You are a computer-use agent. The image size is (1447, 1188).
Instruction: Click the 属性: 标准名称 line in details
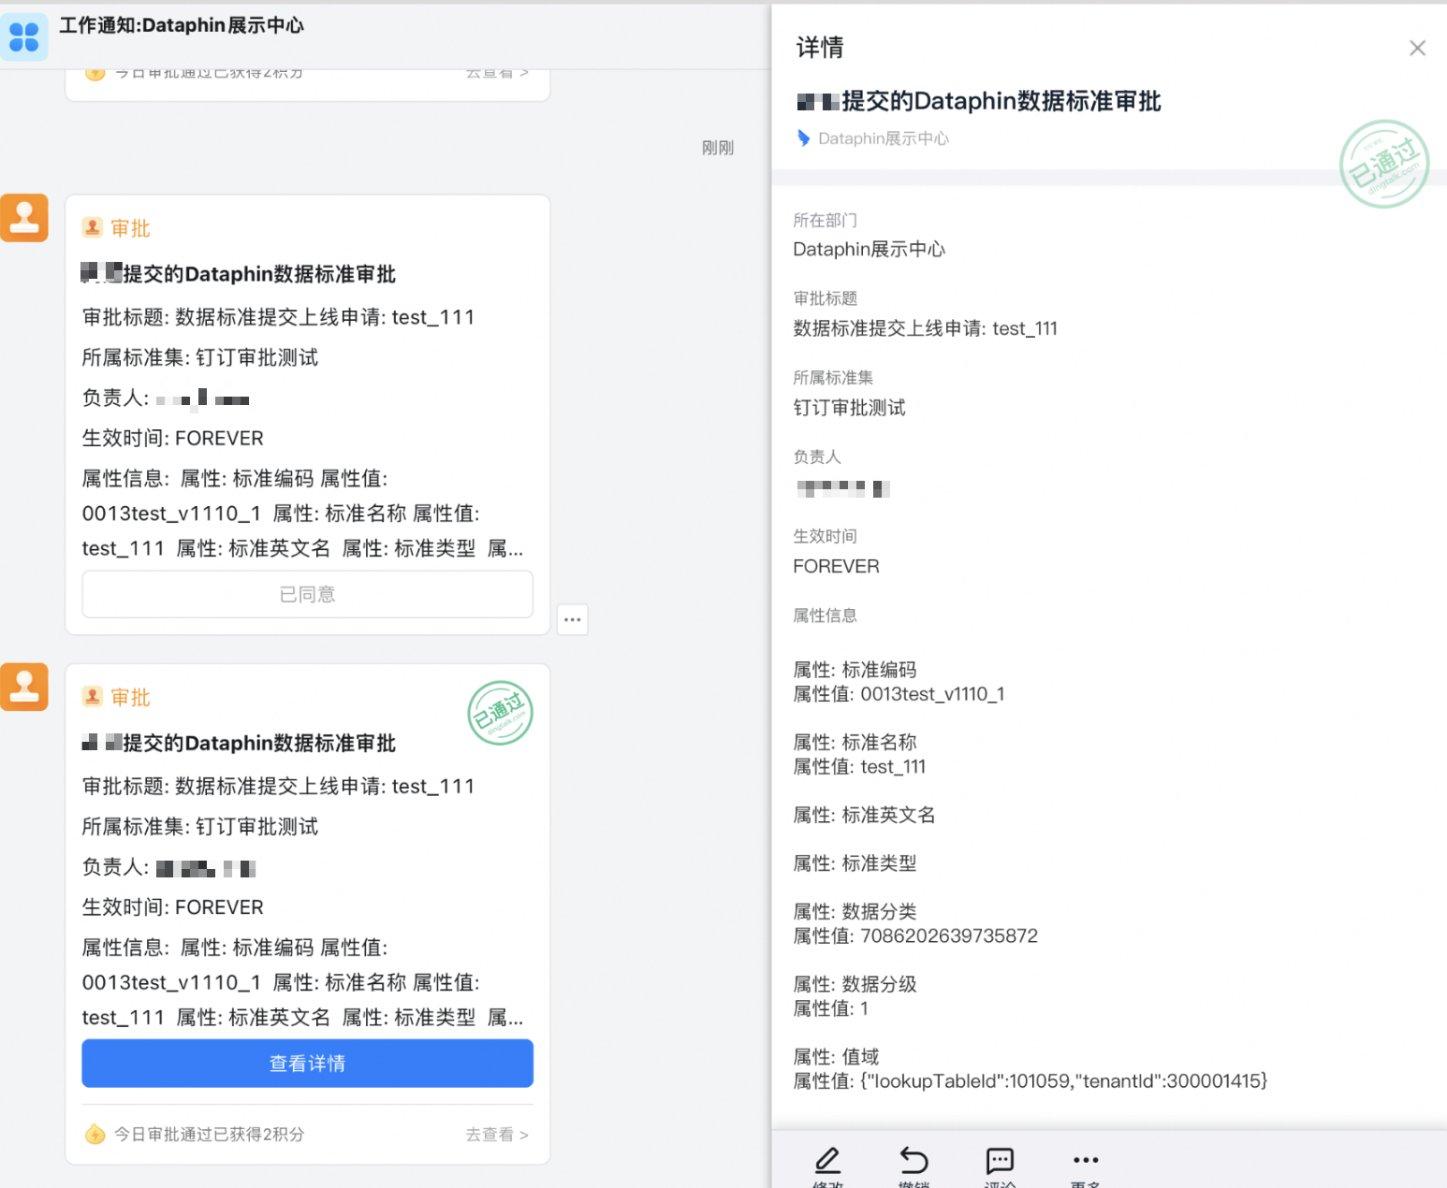tap(855, 743)
